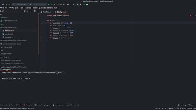Collapse the com.example.kotlin package folder
The image size is (196, 110).
(8, 28)
